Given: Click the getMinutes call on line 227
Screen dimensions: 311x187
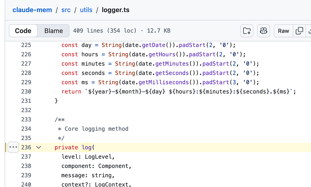Looking at the screenshot, I should click(x=172, y=64).
